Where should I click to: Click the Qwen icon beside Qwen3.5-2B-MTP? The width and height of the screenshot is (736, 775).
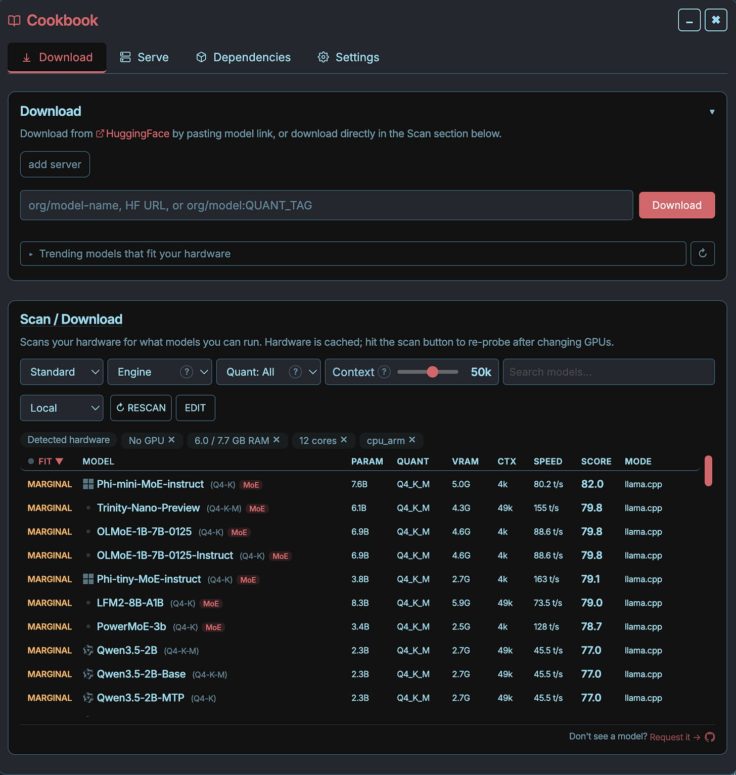88,698
